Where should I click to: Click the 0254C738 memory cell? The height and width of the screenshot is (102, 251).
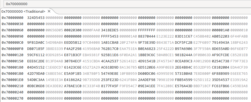221,61
